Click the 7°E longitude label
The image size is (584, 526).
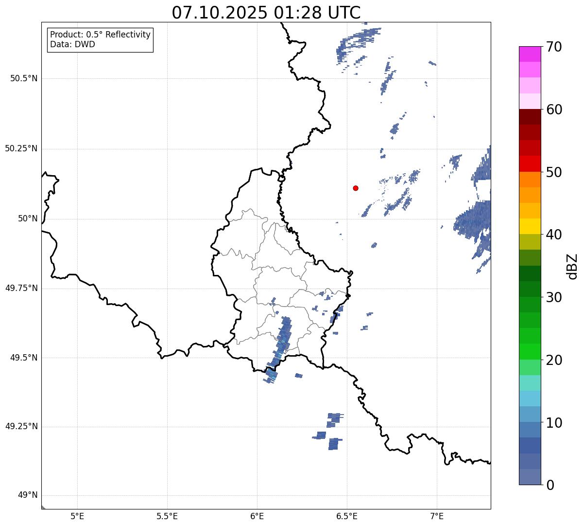click(437, 516)
